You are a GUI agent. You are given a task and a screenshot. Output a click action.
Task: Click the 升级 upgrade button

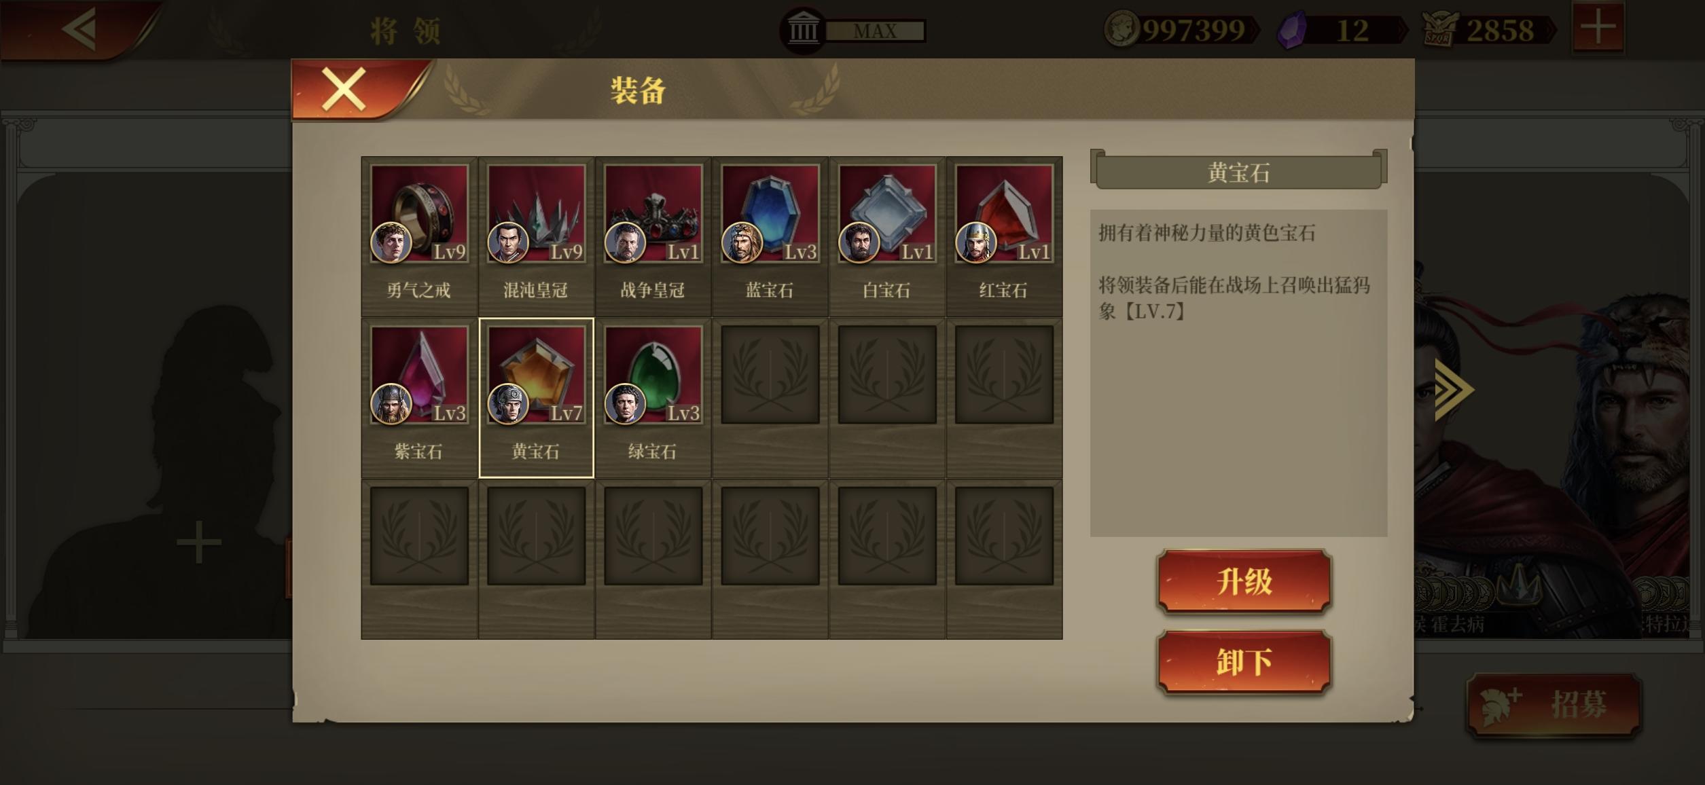click(1244, 582)
